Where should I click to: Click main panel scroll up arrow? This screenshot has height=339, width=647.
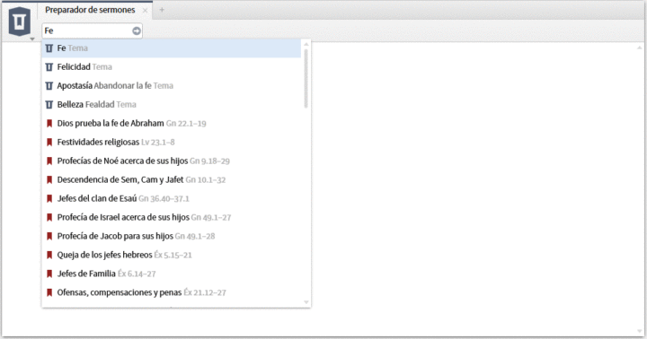(640, 48)
